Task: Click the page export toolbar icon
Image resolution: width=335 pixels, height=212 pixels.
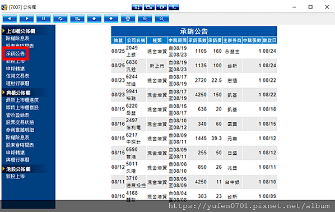Action: 77,19
